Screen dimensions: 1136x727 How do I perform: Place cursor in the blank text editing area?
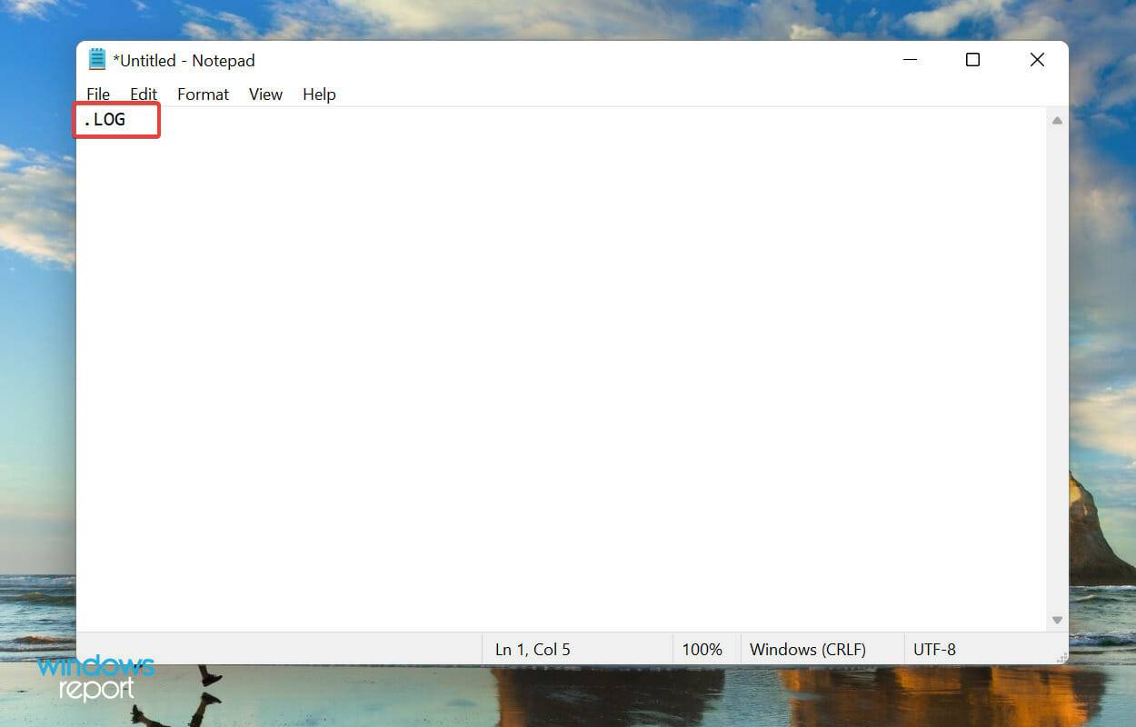(545, 363)
